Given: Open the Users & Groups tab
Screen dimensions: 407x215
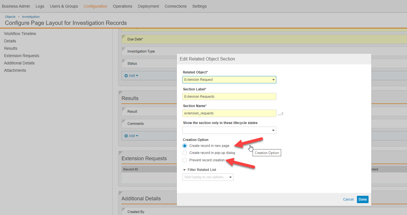Looking at the screenshot, I should (x=64, y=6).
